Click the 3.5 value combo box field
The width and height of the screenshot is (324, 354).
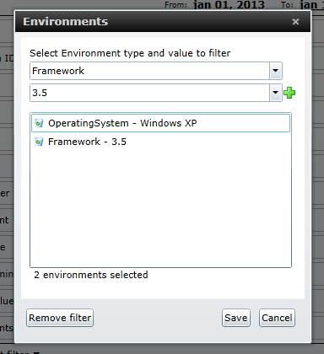point(149,93)
